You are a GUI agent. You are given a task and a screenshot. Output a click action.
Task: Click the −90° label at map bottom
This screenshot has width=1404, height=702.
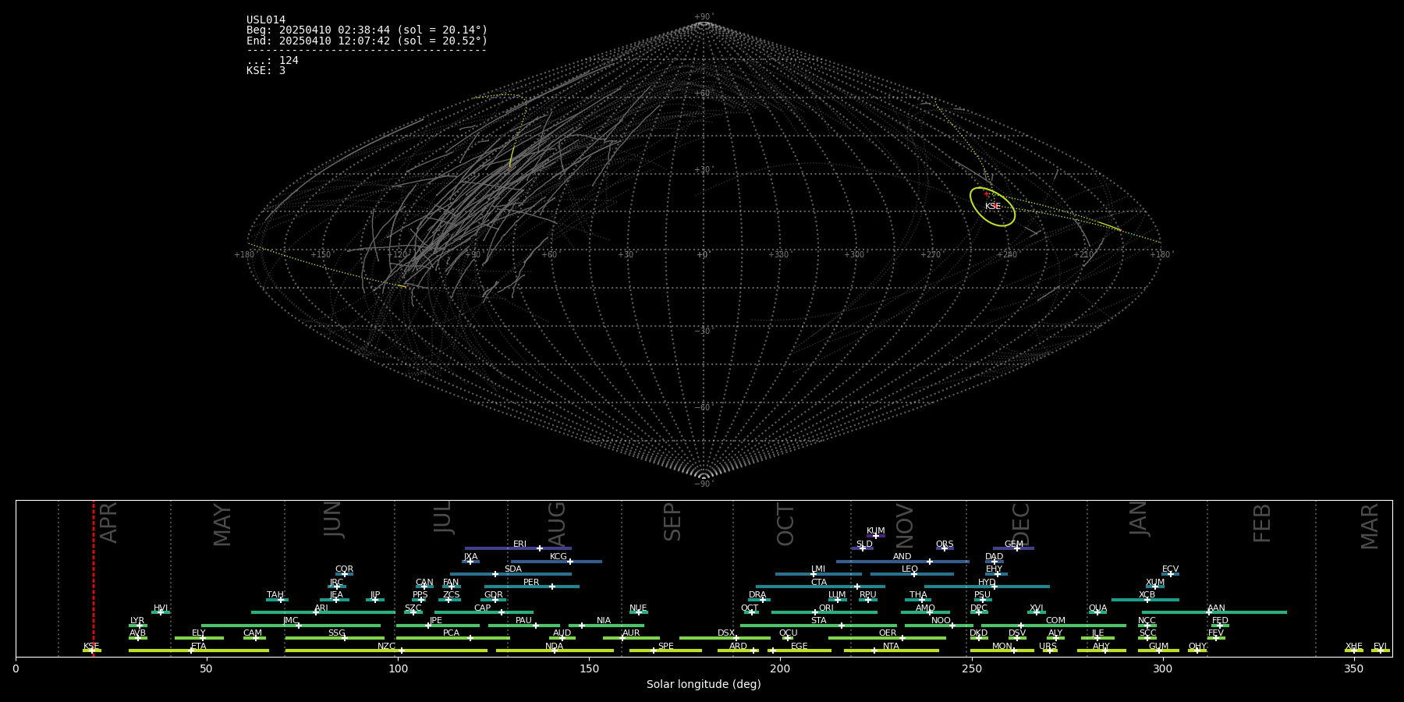[x=704, y=484]
